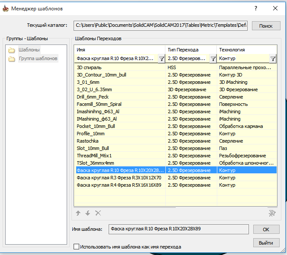Click the HSS cell in 3D спираль row
Viewport: 287px width, 255px height.
pos(191,67)
